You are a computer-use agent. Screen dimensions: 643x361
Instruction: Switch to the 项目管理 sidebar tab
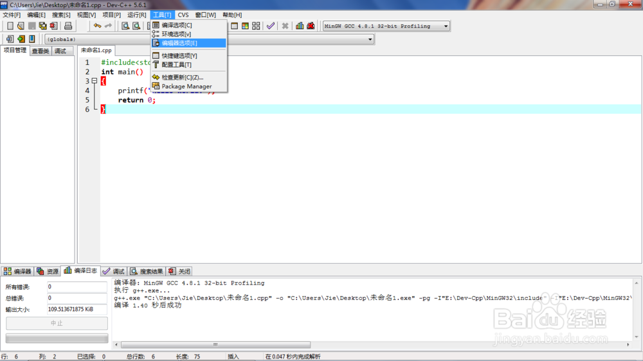click(15, 50)
